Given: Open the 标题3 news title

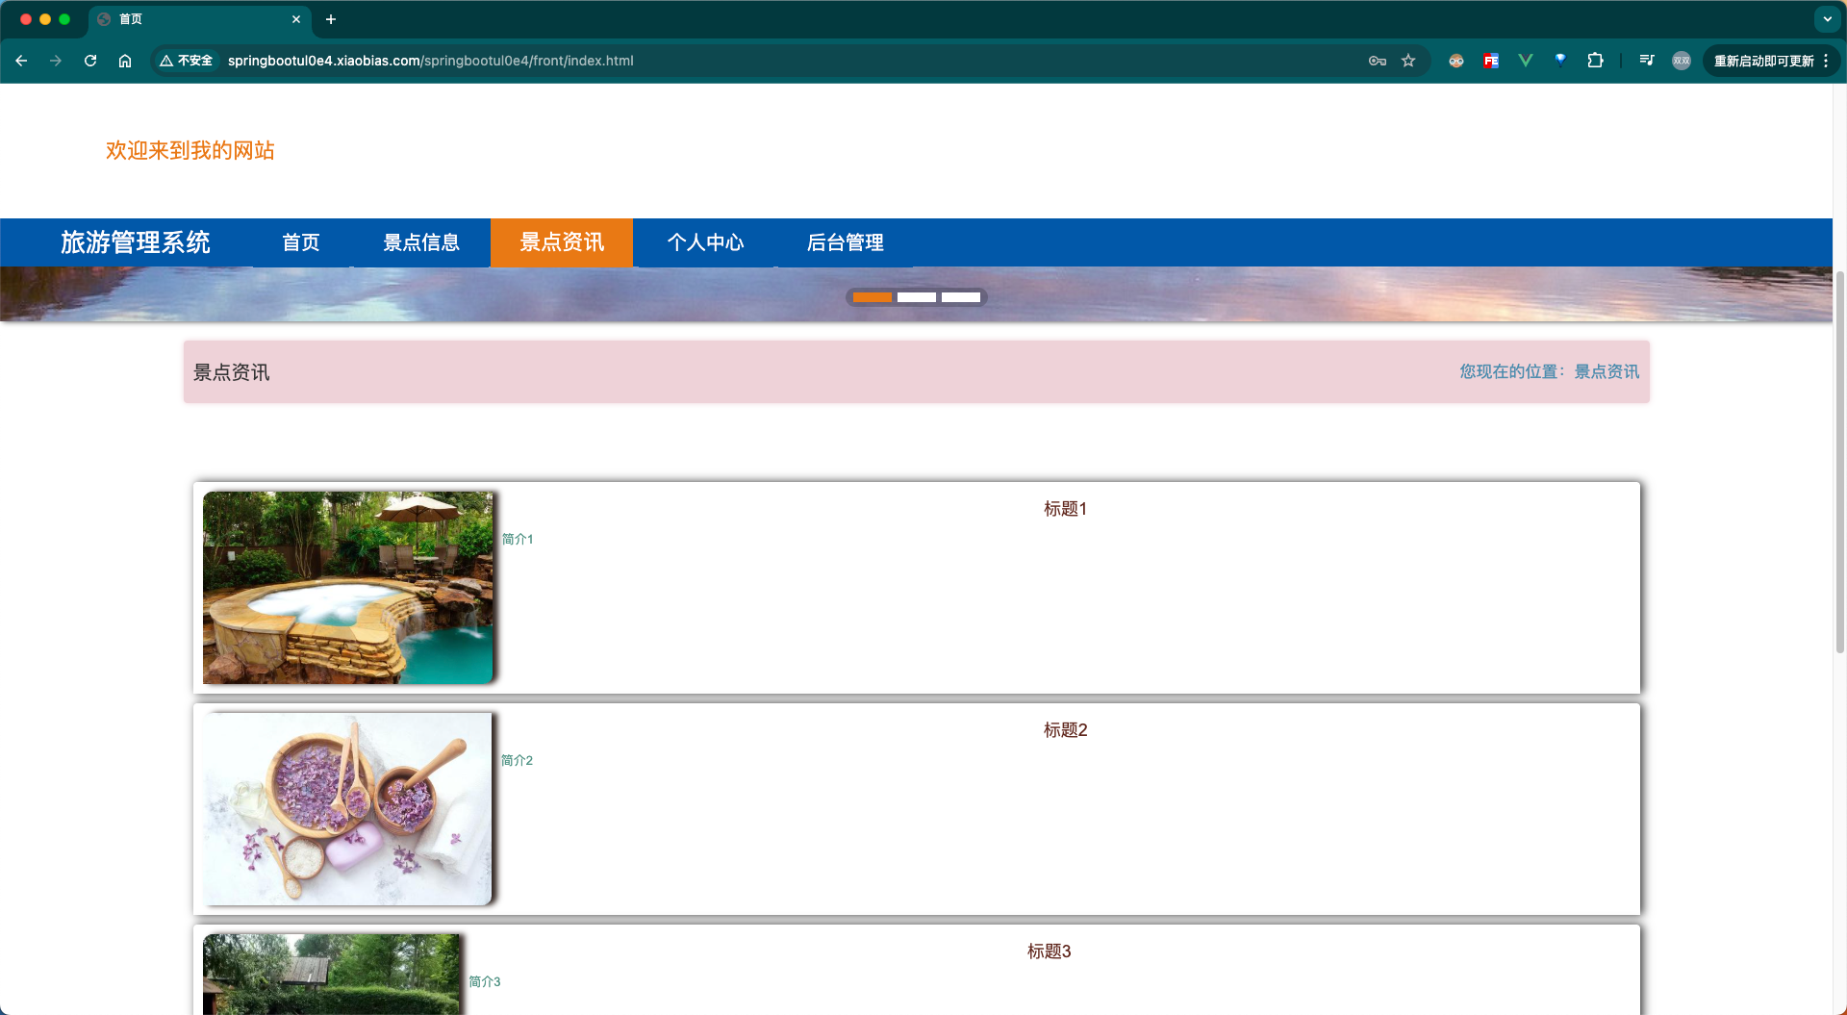Looking at the screenshot, I should (x=1049, y=952).
